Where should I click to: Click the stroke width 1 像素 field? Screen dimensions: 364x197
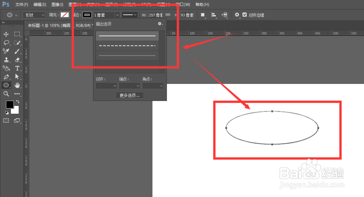104,15
